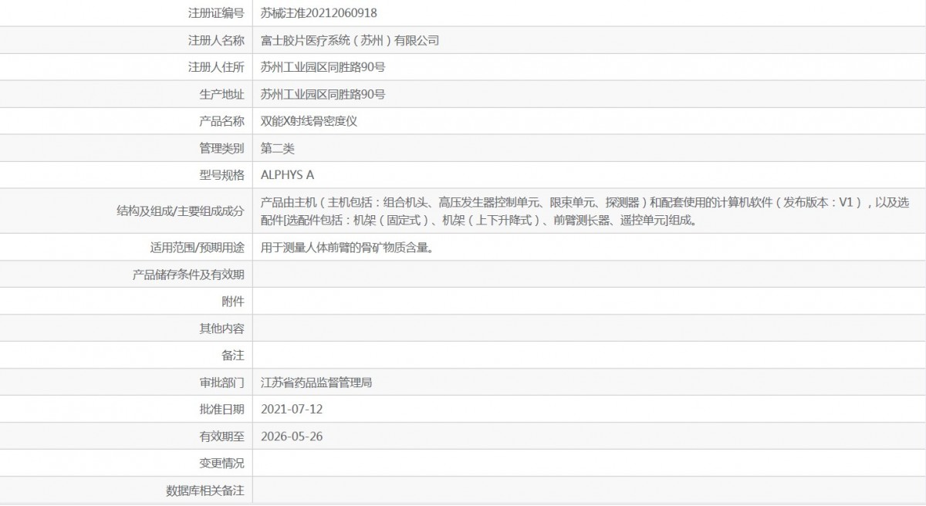This screenshot has height=506, width=926.
Task: Select the approving department 江苏省药品监督管理局
Action: click(316, 383)
